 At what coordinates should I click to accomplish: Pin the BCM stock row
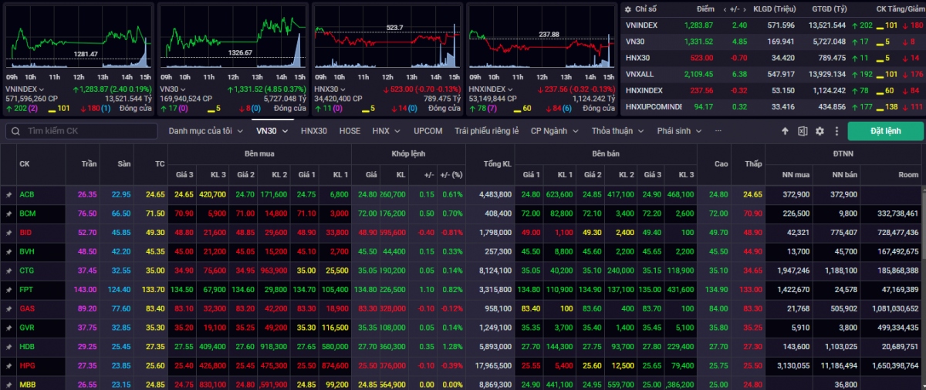tap(8, 213)
